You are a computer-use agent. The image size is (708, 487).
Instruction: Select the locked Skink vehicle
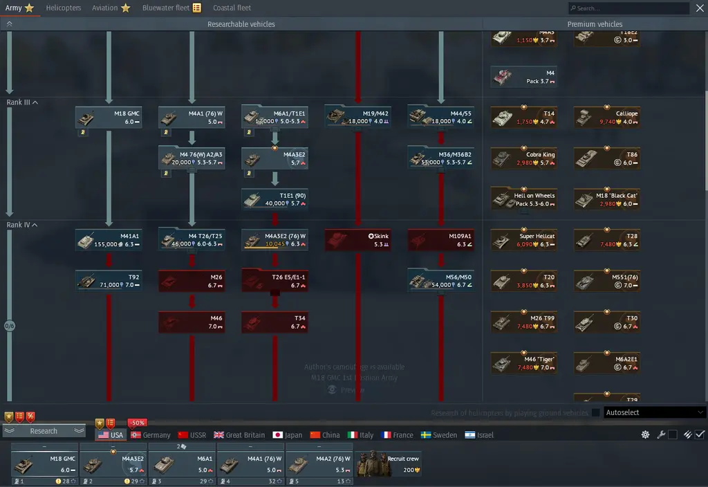point(357,240)
